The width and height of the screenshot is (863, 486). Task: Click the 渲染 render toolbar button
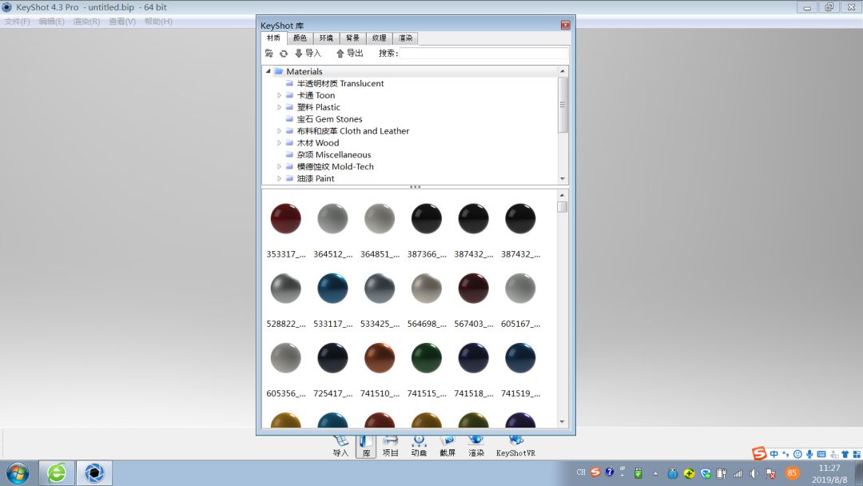[476, 446]
